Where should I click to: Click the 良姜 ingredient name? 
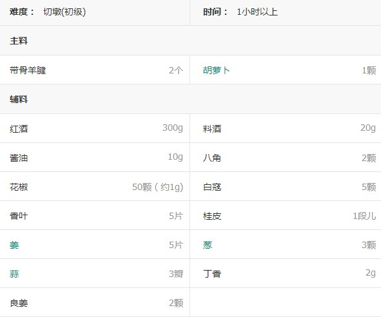[x=19, y=303]
